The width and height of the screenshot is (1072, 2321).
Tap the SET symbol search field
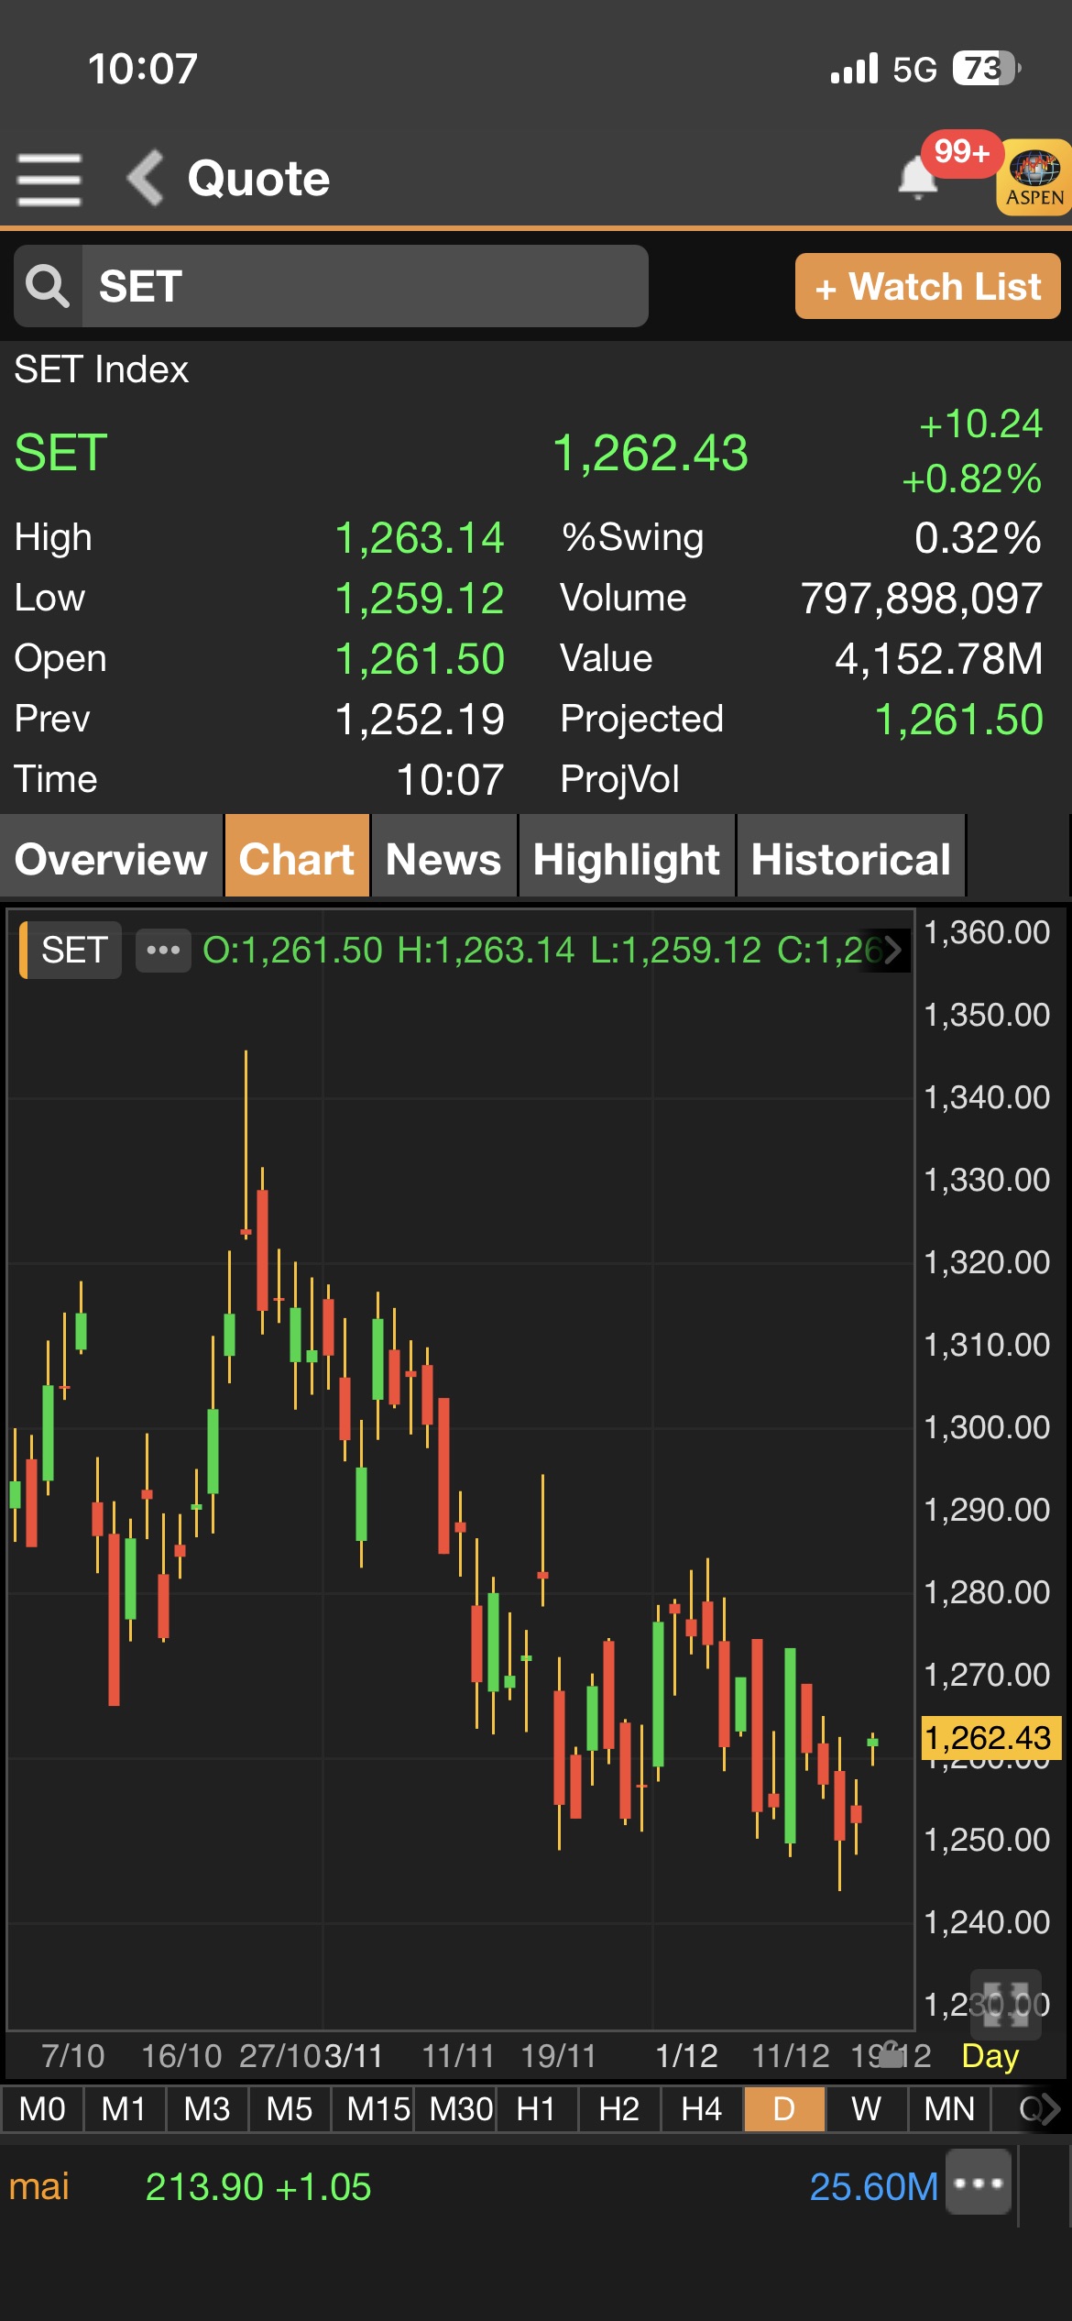365,286
